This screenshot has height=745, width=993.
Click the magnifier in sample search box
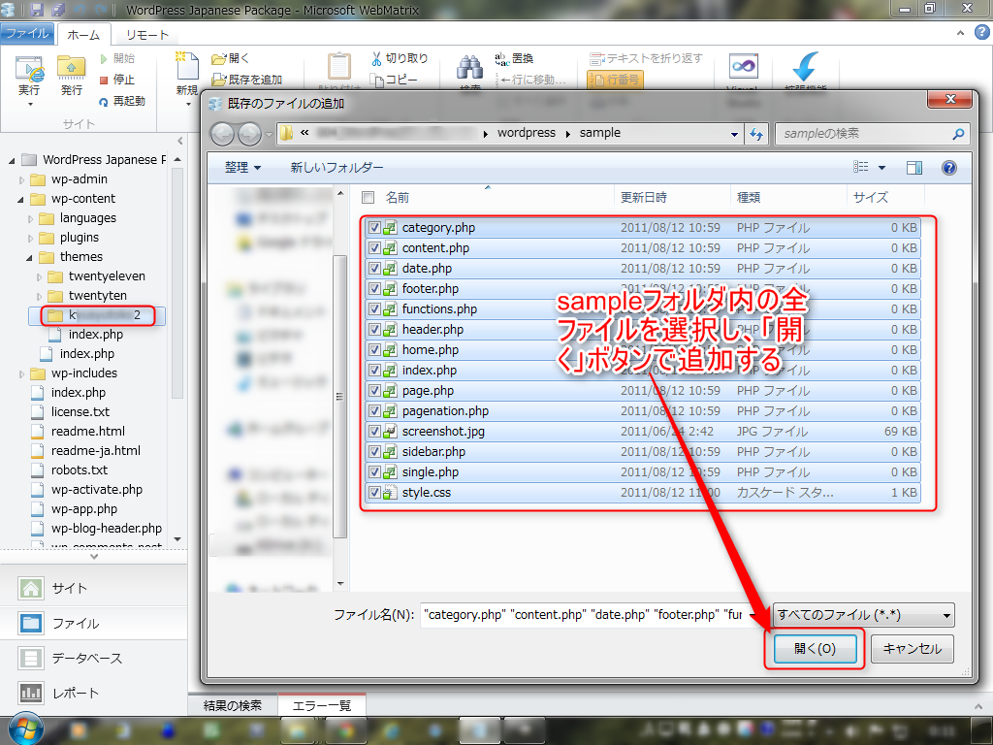click(x=958, y=134)
